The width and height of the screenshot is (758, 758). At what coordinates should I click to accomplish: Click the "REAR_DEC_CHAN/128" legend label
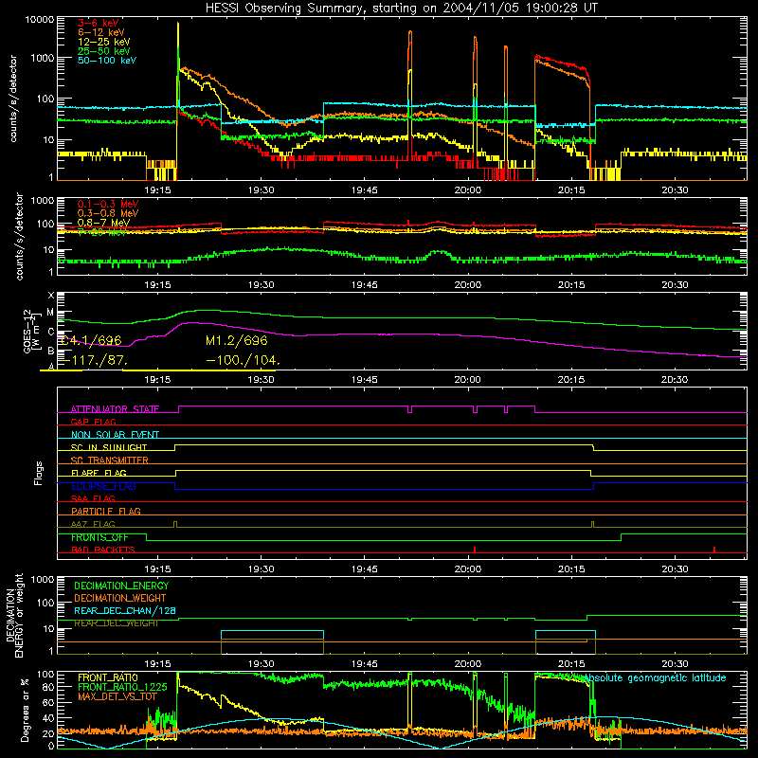pos(125,610)
